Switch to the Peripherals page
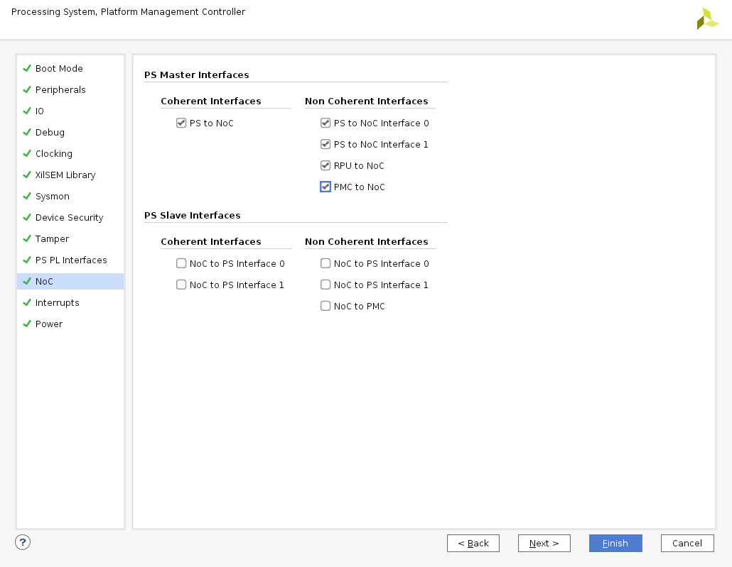 coord(60,90)
